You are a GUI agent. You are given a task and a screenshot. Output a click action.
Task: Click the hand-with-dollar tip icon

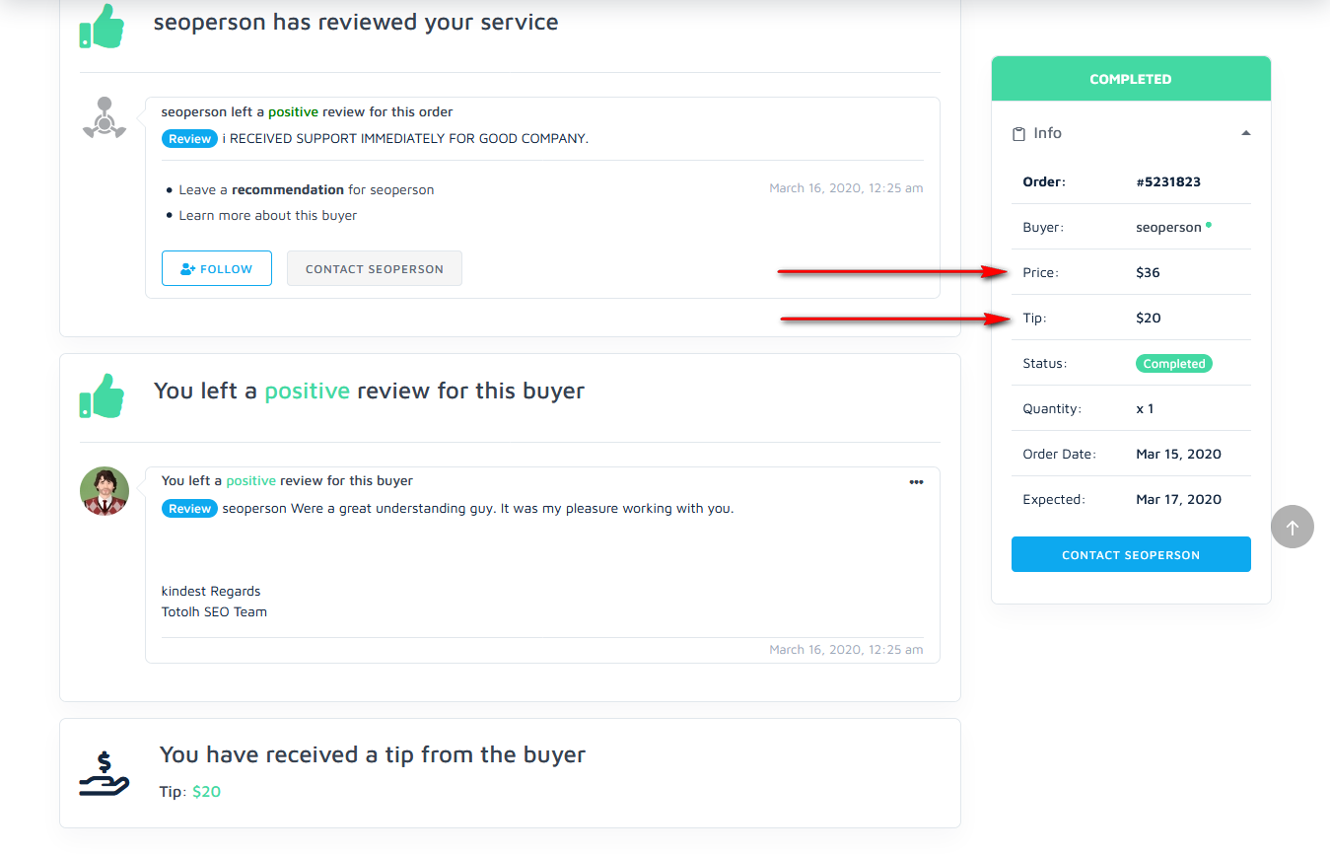105,774
